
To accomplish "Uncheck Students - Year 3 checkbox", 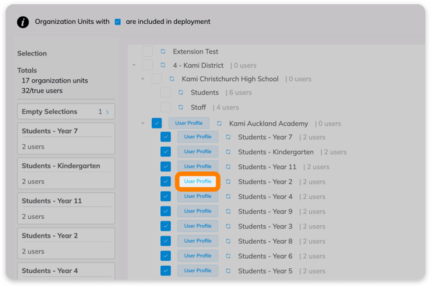I will click(165, 226).
